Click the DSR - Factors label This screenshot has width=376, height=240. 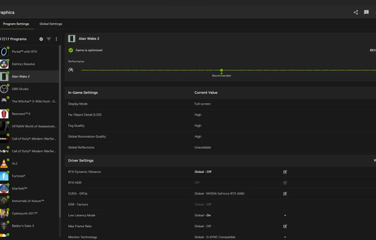tap(78, 205)
